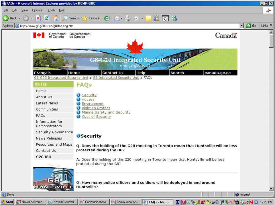
Task: Click the G8 Integrated Security Unit breadcrumb
Action: coord(116,78)
